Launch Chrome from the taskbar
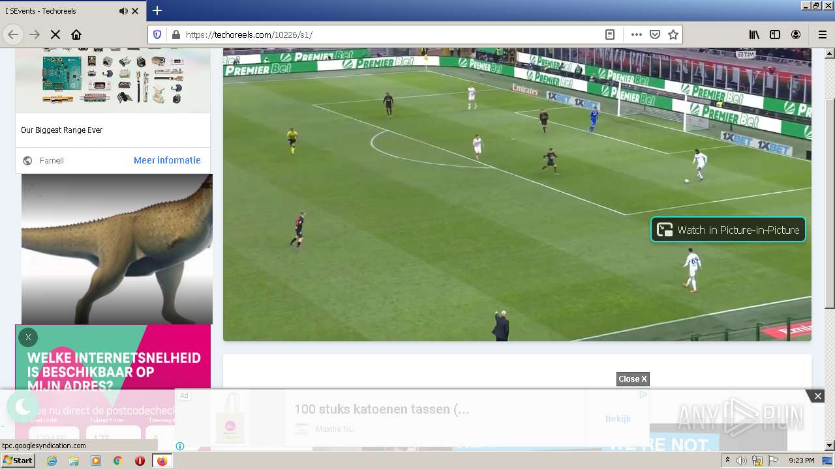The image size is (835, 469). 118,461
